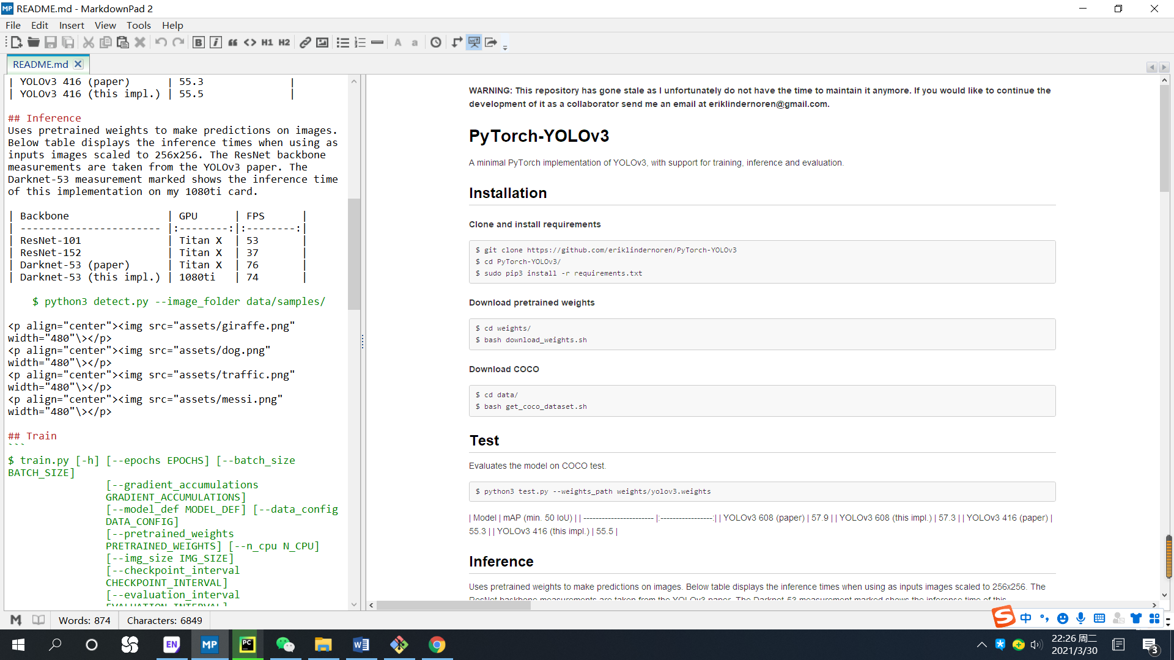Apply italic formatting
This screenshot has width=1174, height=660.
click(216, 42)
